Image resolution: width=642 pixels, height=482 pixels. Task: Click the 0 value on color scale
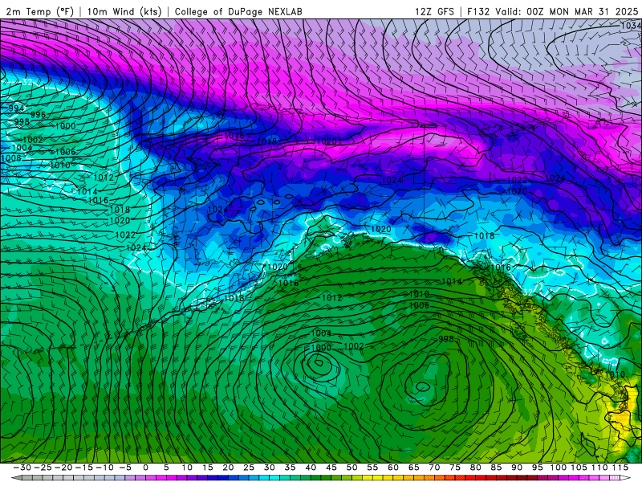pyautogui.click(x=146, y=468)
